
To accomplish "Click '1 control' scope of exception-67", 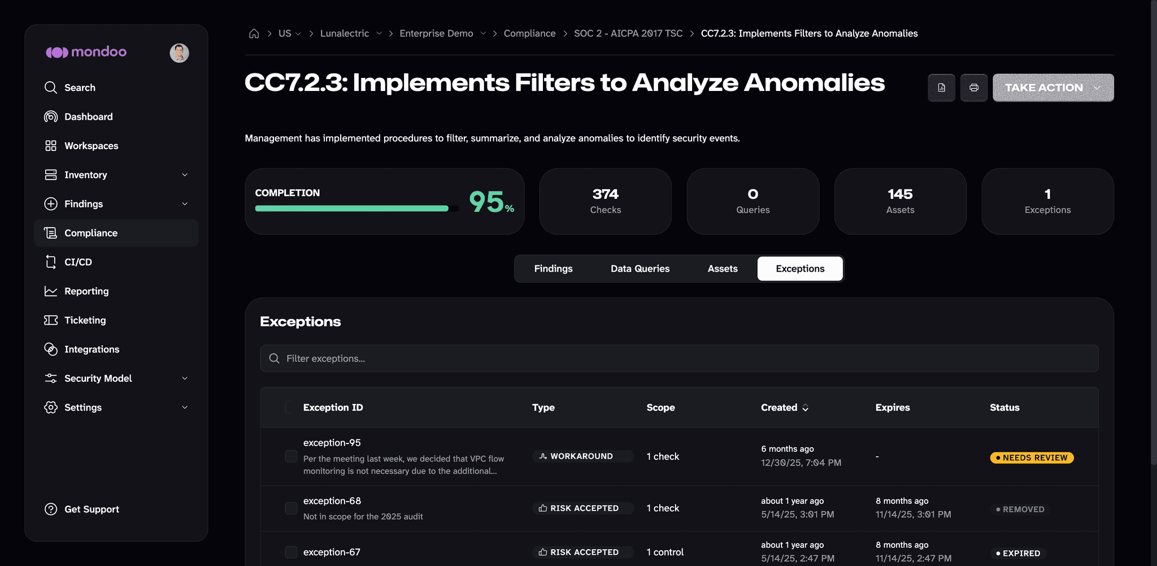I will click(x=665, y=552).
